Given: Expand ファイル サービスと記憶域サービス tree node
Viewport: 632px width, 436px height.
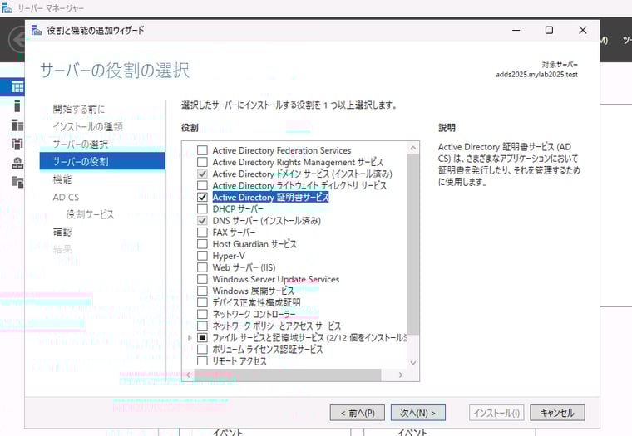Looking at the screenshot, I should (x=190, y=338).
